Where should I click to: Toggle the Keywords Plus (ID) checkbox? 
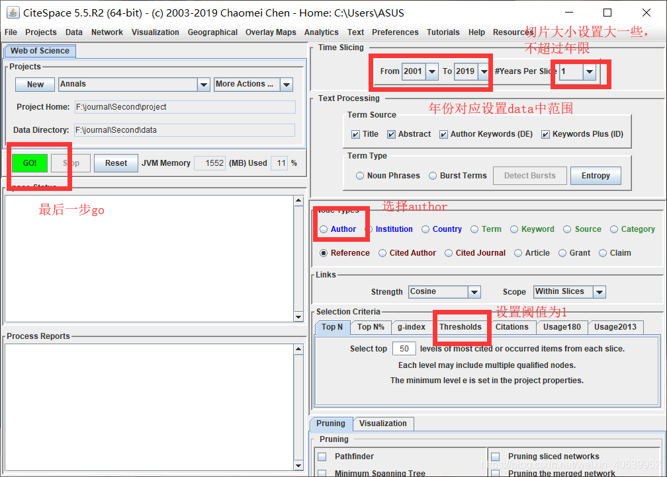[545, 134]
